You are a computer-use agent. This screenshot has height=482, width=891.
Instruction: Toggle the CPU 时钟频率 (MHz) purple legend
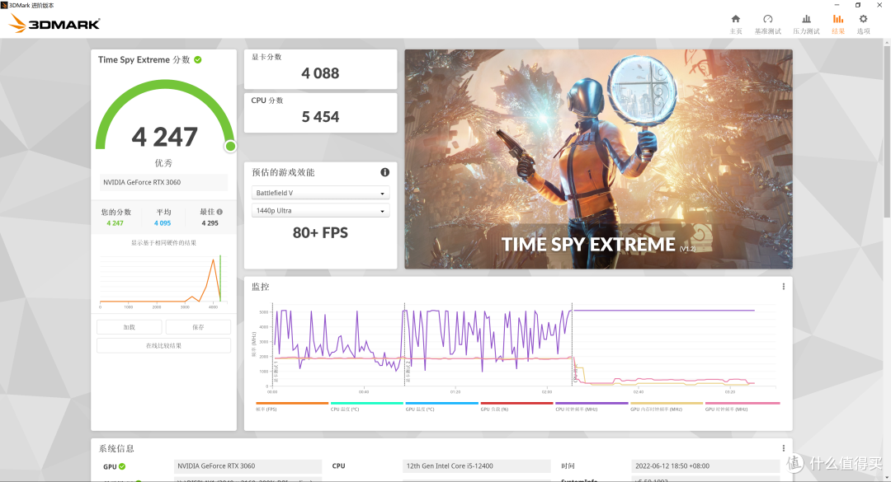click(592, 406)
